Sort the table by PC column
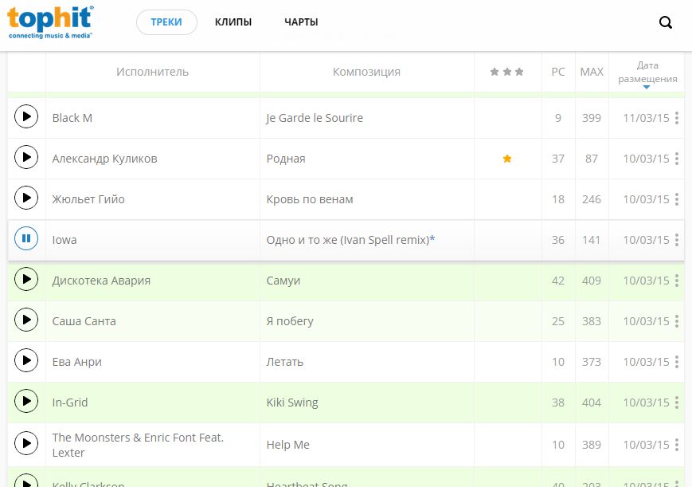The image size is (692, 487). (x=558, y=72)
